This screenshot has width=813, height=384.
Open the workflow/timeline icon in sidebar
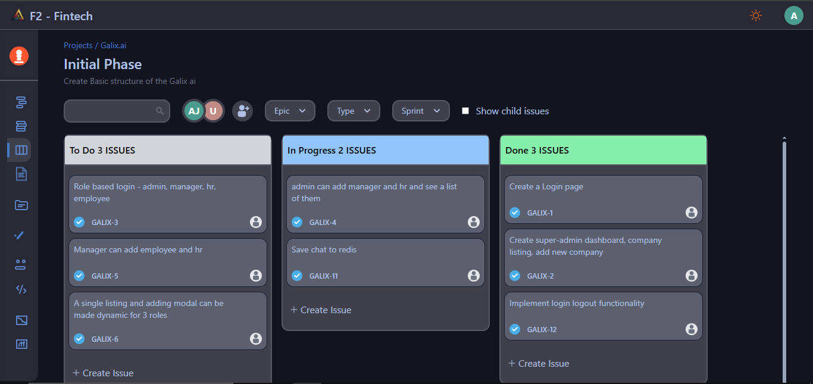20,102
